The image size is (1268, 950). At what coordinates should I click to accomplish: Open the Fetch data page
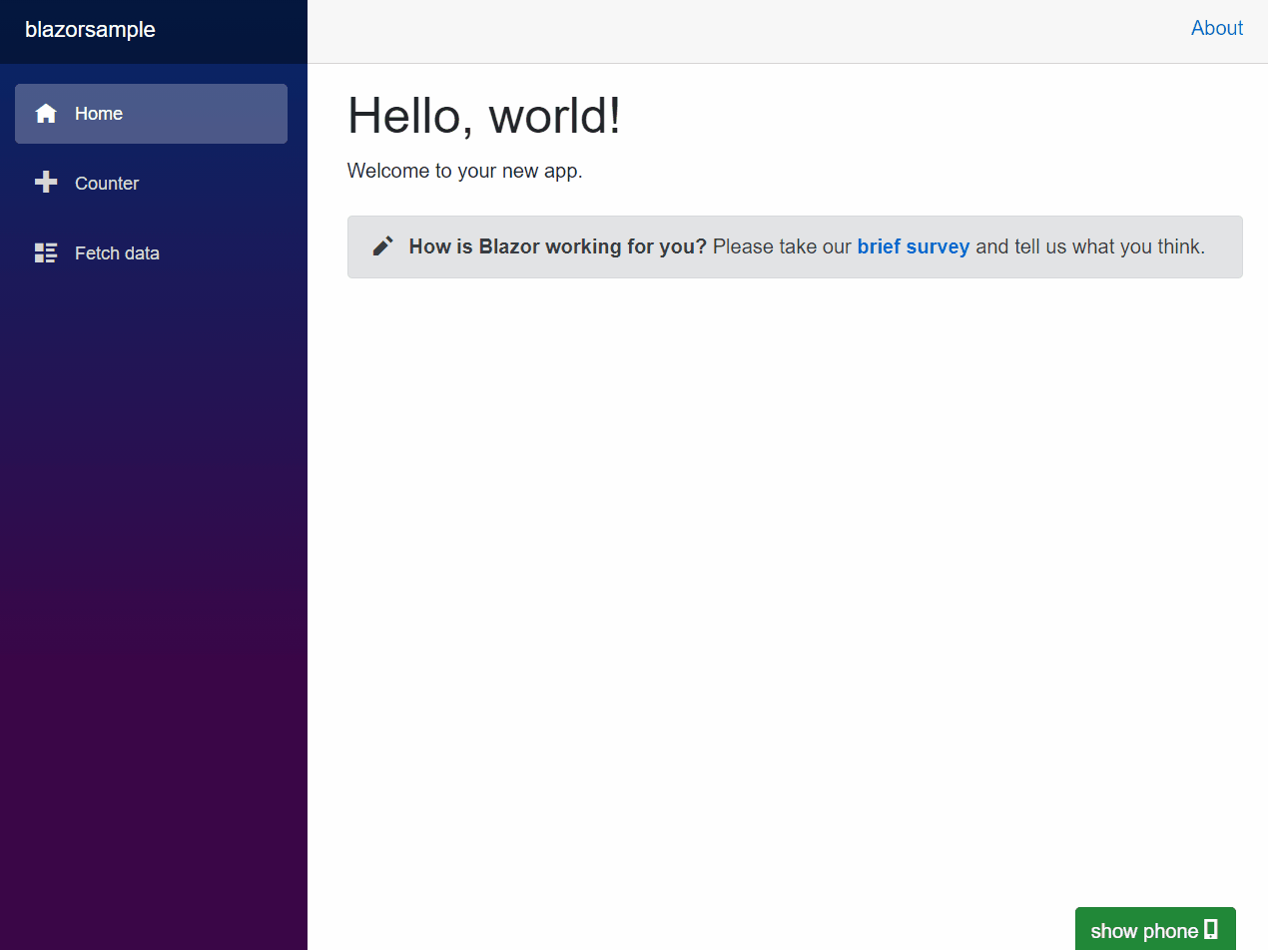(116, 252)
